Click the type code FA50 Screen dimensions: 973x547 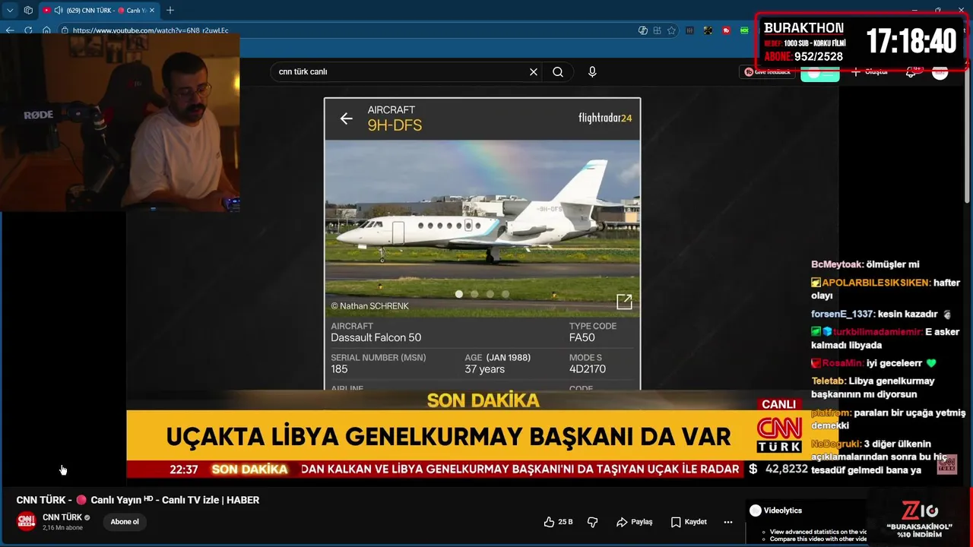coord(582,337)
